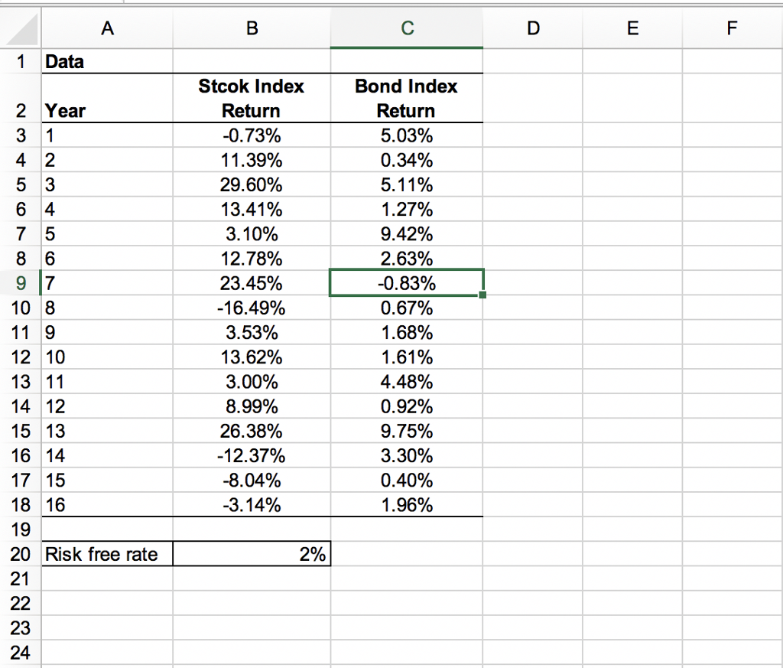Click the cell containing Data
Image resolution: width=783 pixels, height=668 pixels.
tap(107, 61)
